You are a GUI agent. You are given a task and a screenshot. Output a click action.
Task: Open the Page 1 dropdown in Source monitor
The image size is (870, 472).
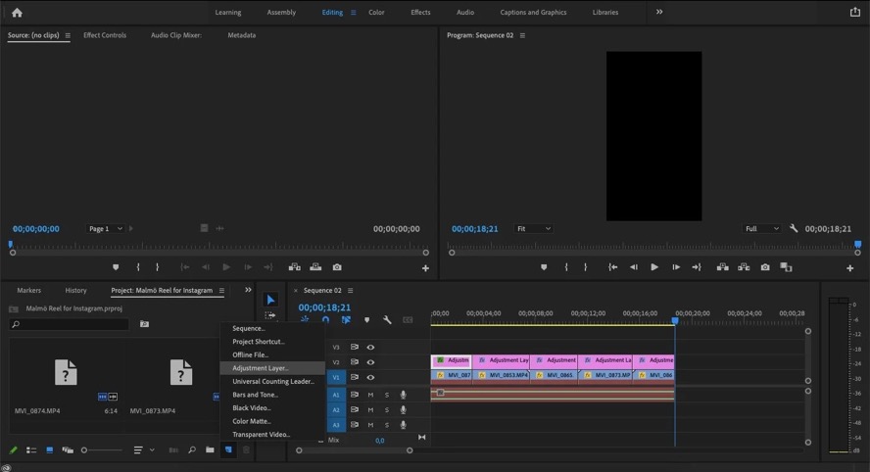coord(105,228)
